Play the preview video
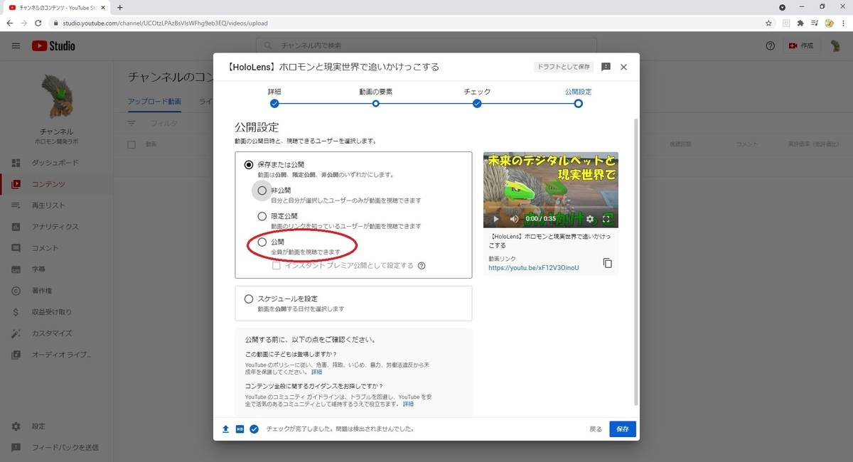 tap(495, 219)
